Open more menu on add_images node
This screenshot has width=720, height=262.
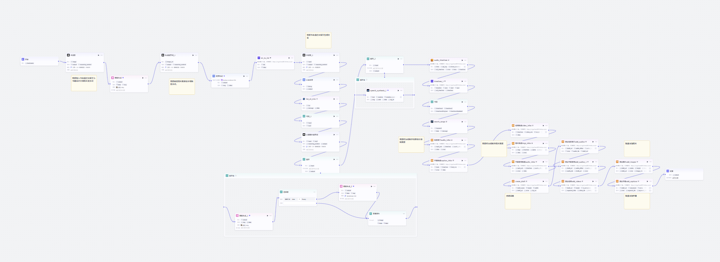click(650, 162)
